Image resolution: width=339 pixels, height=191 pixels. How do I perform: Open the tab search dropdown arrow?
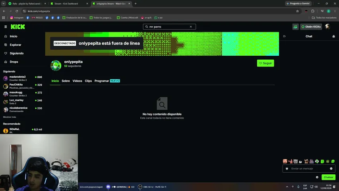pos(4,4)
